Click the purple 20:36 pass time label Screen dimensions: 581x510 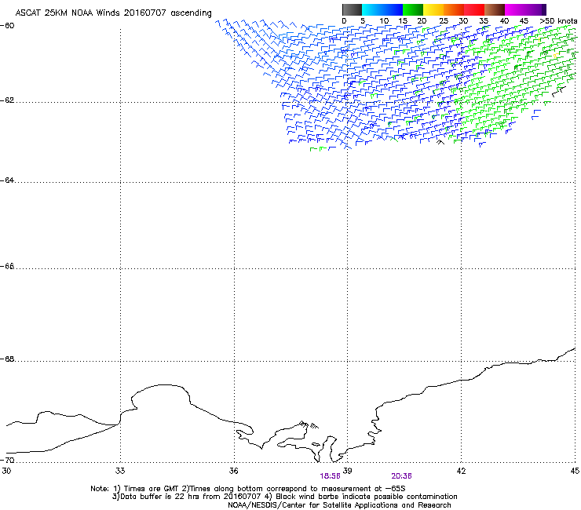tap(401, 476)
